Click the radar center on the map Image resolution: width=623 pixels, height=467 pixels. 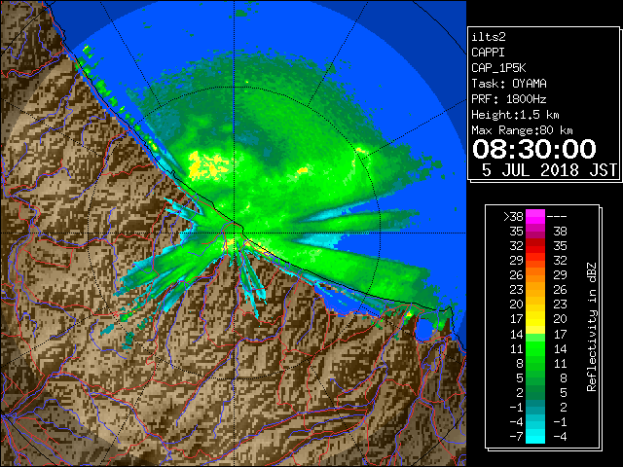point(235,233)
